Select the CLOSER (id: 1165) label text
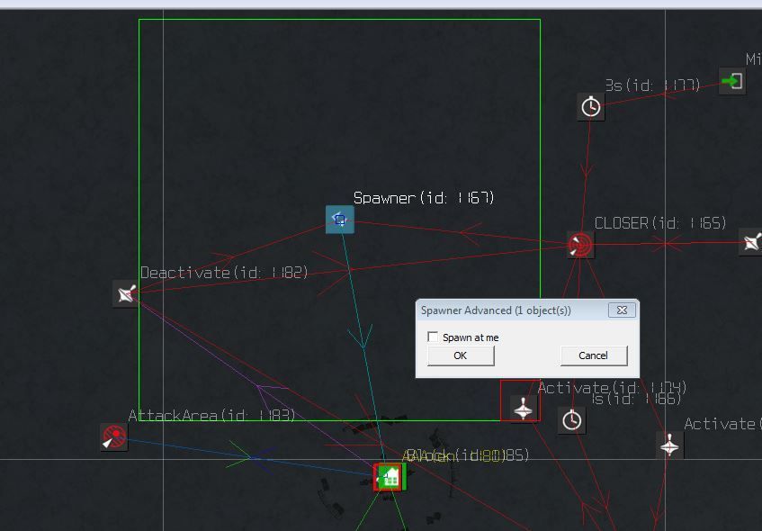The width and height of the screenshot is (762, 531). 661,222
